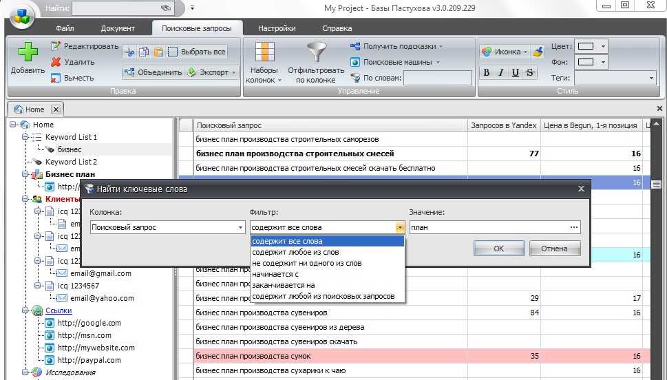Click the green plus Add icon
The image size is (667, 380).
[x=28, y=53]
